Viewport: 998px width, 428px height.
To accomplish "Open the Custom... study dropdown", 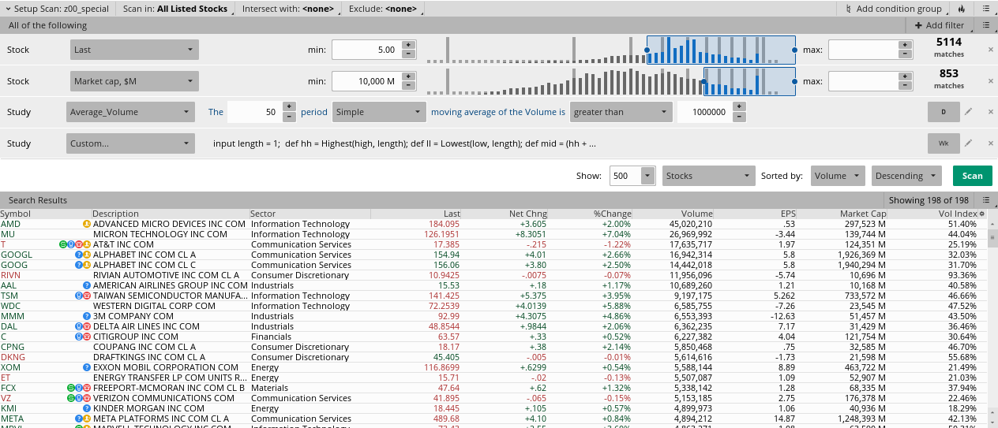I will [130, 143].
